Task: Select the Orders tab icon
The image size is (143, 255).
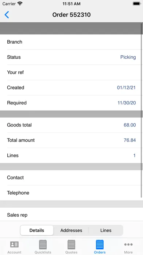Action: (100, 244)
